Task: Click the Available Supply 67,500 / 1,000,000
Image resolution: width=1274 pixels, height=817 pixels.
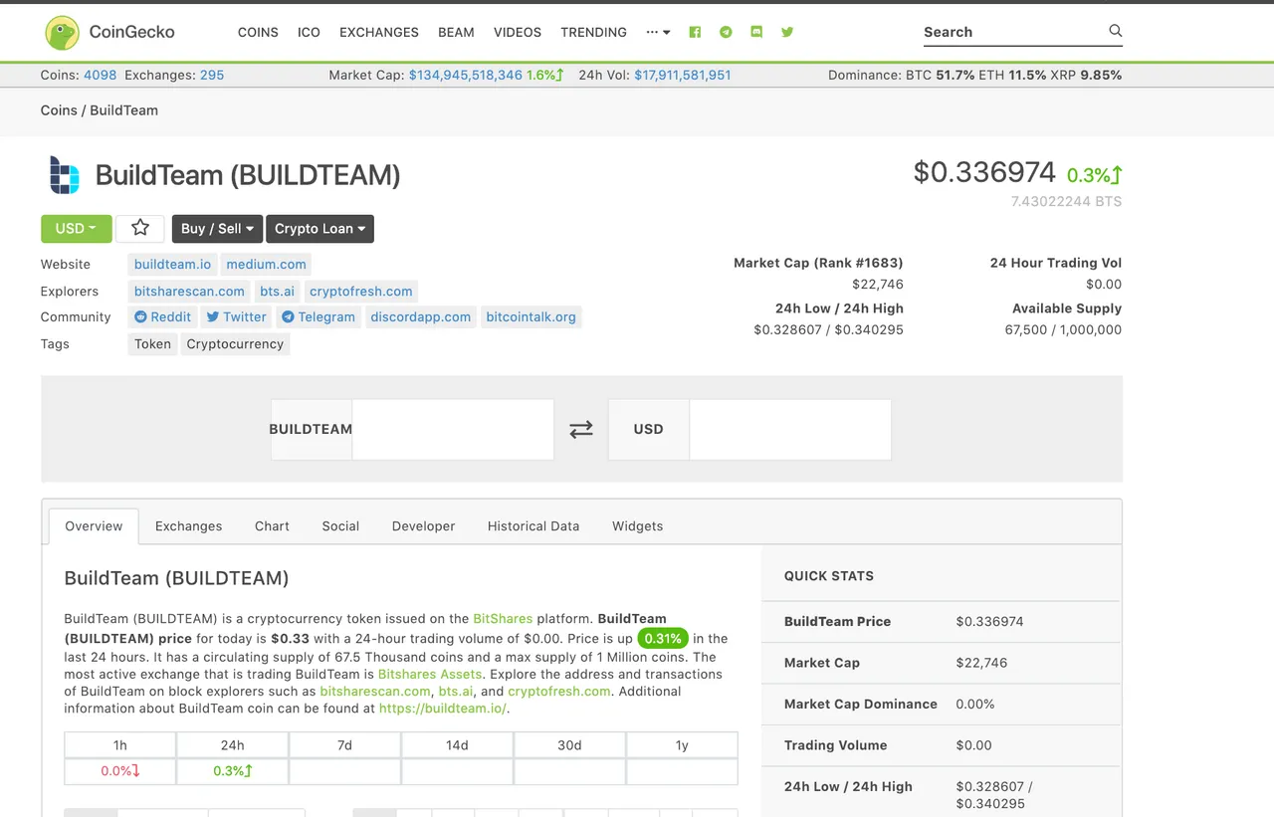Action: click(1063, 329)
